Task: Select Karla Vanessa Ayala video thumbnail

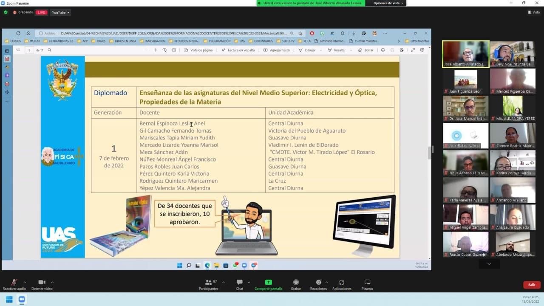Action: tap(465, 190)
